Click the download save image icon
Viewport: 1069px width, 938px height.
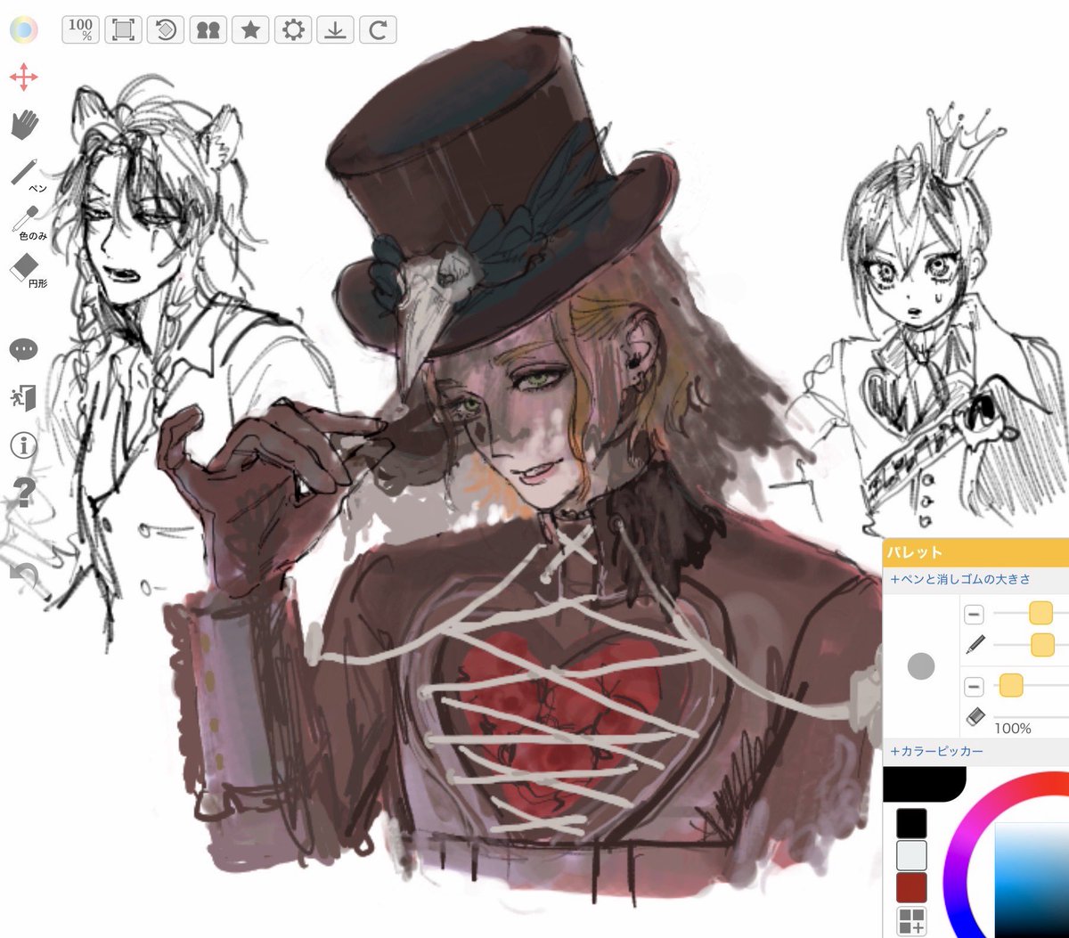point(335,29)
